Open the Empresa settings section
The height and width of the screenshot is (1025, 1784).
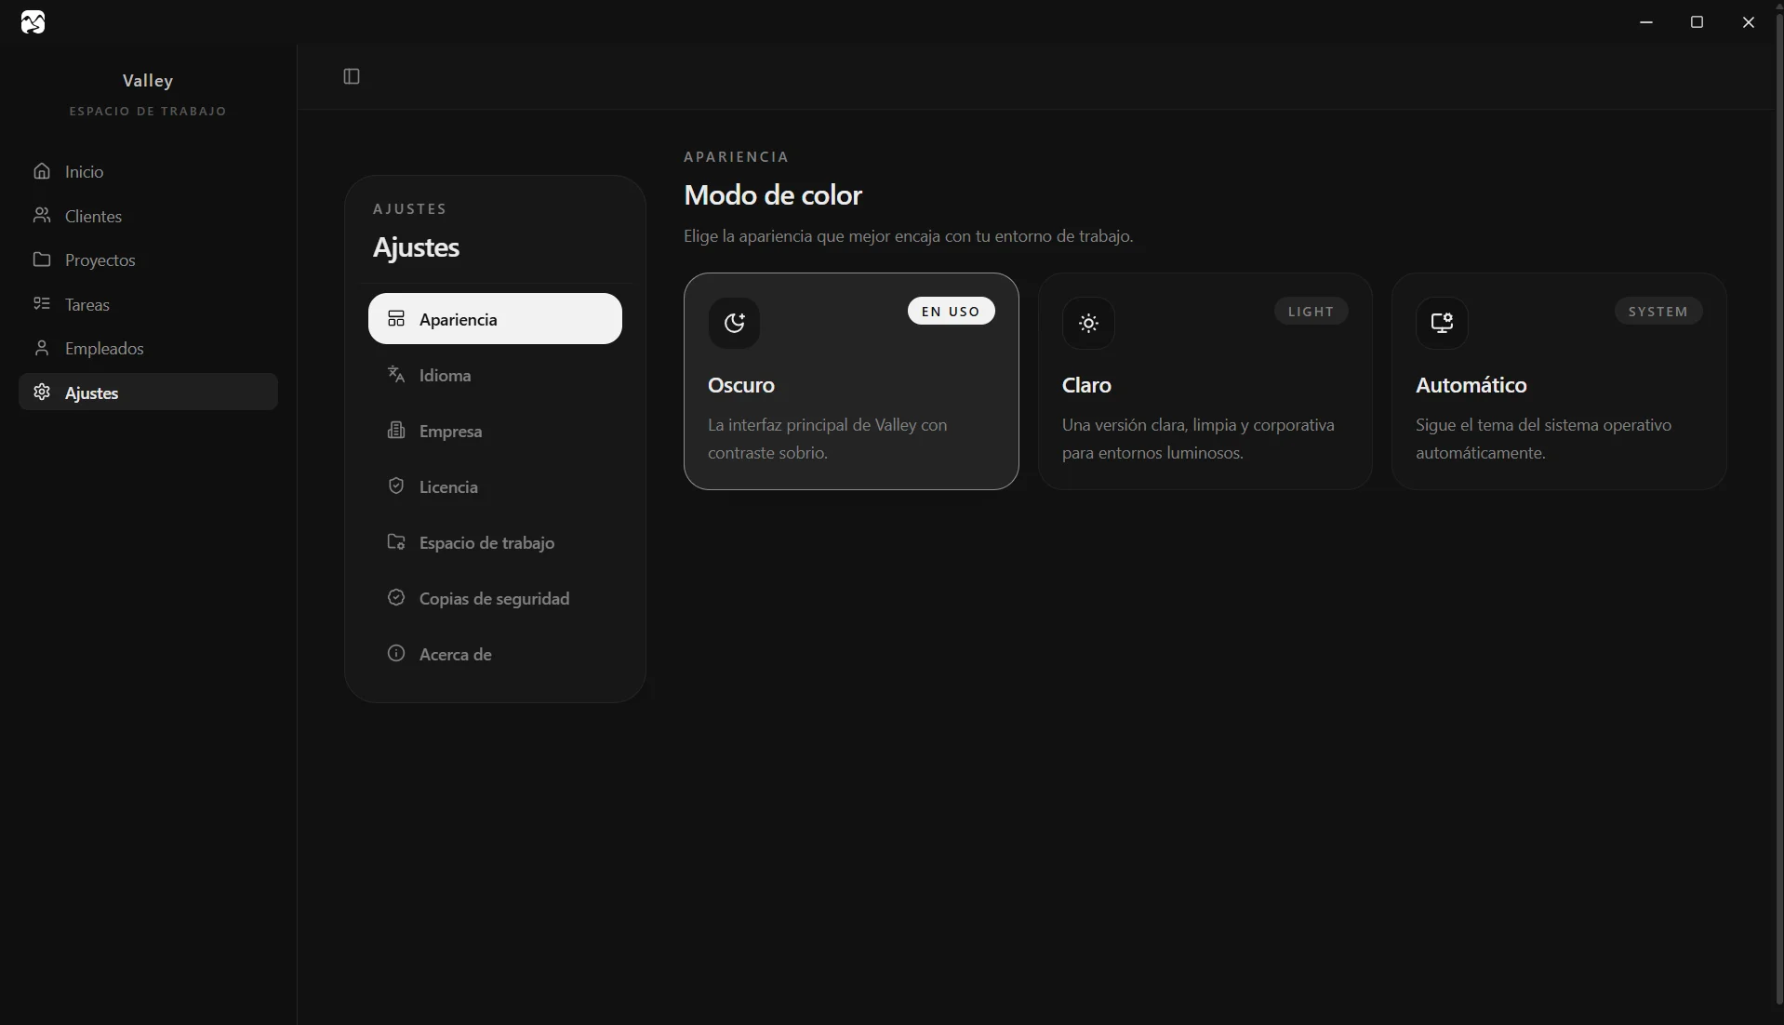(449, 431)
